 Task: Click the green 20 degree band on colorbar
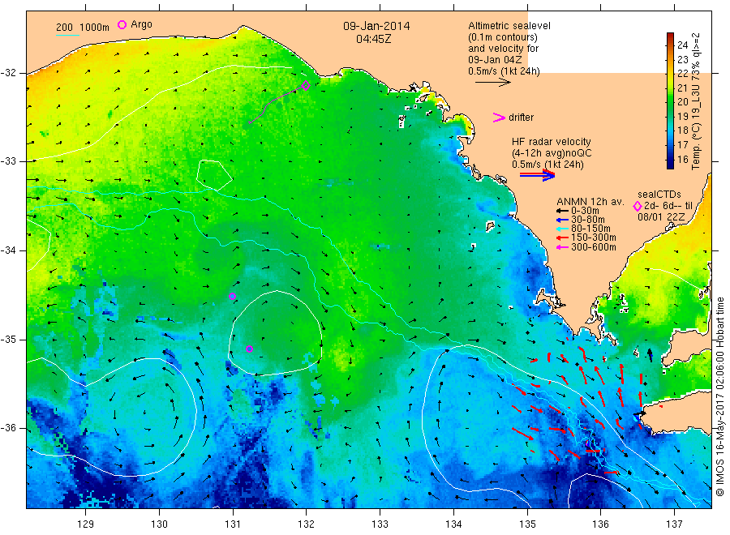pos(670,101)
